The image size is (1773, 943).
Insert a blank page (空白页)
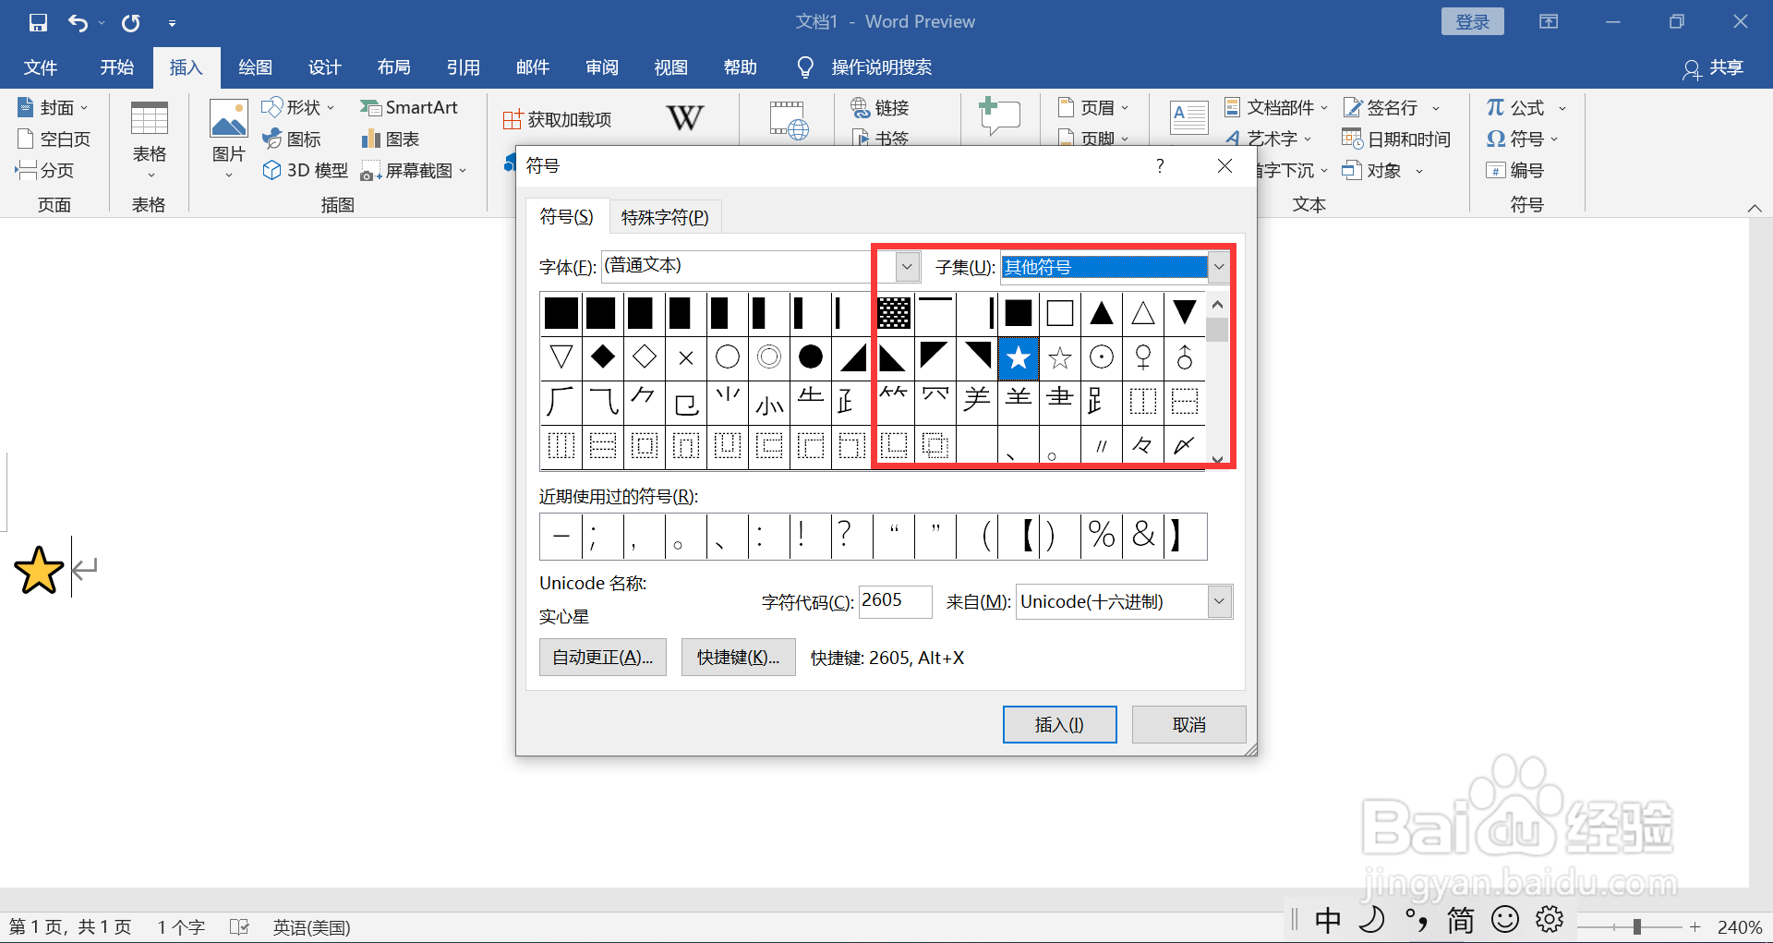[x=54, y=139]
